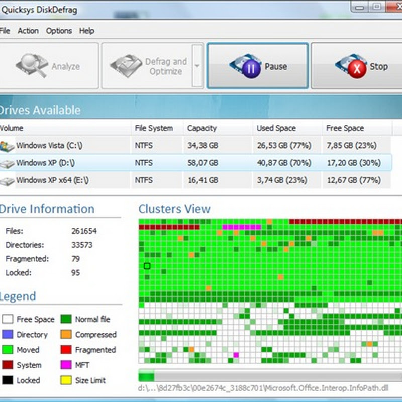
Task: Select the Windows Vista (C:\) volume name
Action: click(49, 146)
